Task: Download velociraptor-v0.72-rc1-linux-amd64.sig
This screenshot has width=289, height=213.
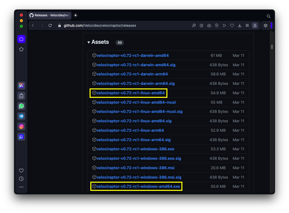Action: [134, 121]
